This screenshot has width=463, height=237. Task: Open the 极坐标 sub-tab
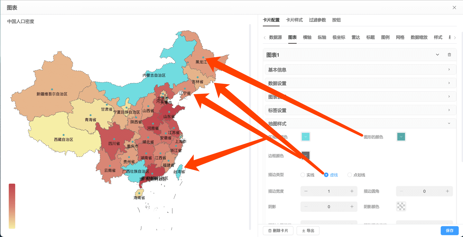[339, 37]
